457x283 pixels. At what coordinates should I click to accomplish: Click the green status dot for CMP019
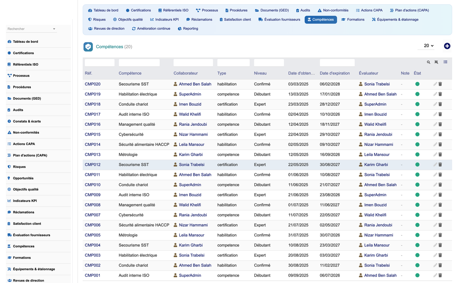[417, 94]
